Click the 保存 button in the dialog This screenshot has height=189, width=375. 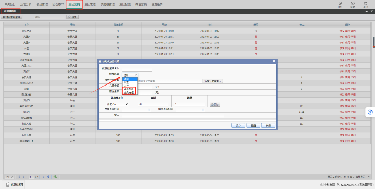pos(238,125)
